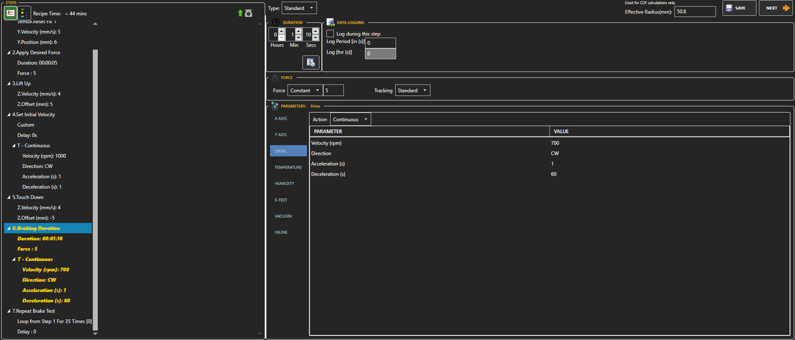Screen dimensions: 795x340
Task: Switch to the Temperature parameter tab
Action: coord(288,167)
